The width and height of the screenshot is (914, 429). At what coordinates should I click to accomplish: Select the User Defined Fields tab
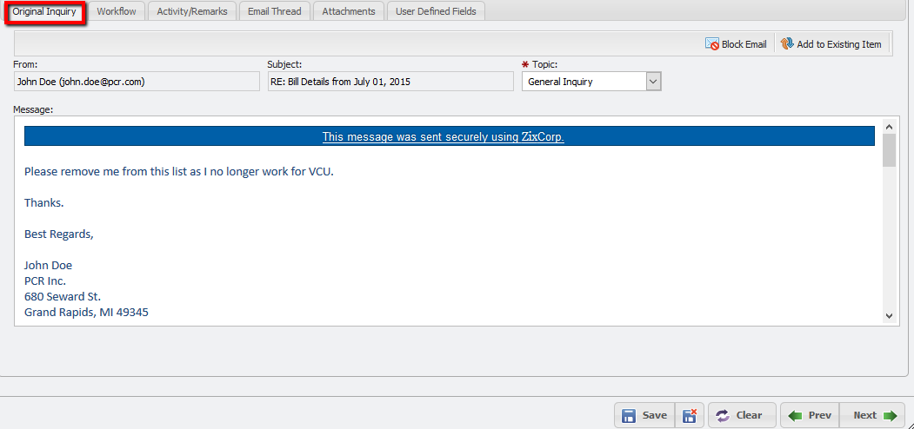[436, 11]
